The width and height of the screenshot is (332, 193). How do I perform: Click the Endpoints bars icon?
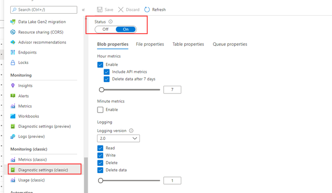pyautogui.click(x=13, y=52)
